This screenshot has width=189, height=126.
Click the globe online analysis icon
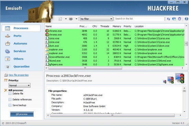pos(174,19)
